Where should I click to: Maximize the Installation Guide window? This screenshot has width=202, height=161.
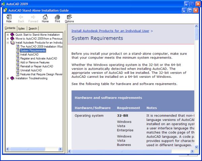190,10
